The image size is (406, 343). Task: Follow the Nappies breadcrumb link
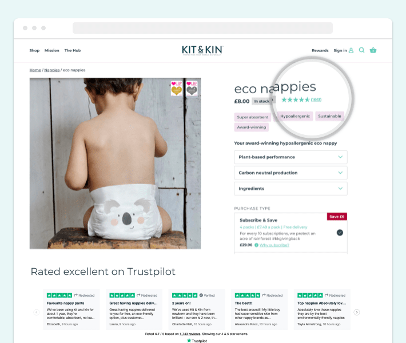click(x=52, y=70)
